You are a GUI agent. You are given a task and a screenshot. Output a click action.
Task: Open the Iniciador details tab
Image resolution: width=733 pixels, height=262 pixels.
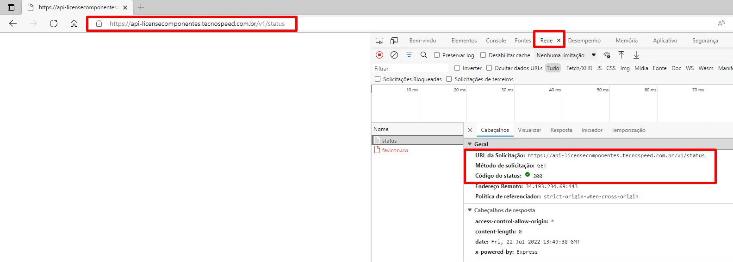pyautogui.click(x=592, y=130)
